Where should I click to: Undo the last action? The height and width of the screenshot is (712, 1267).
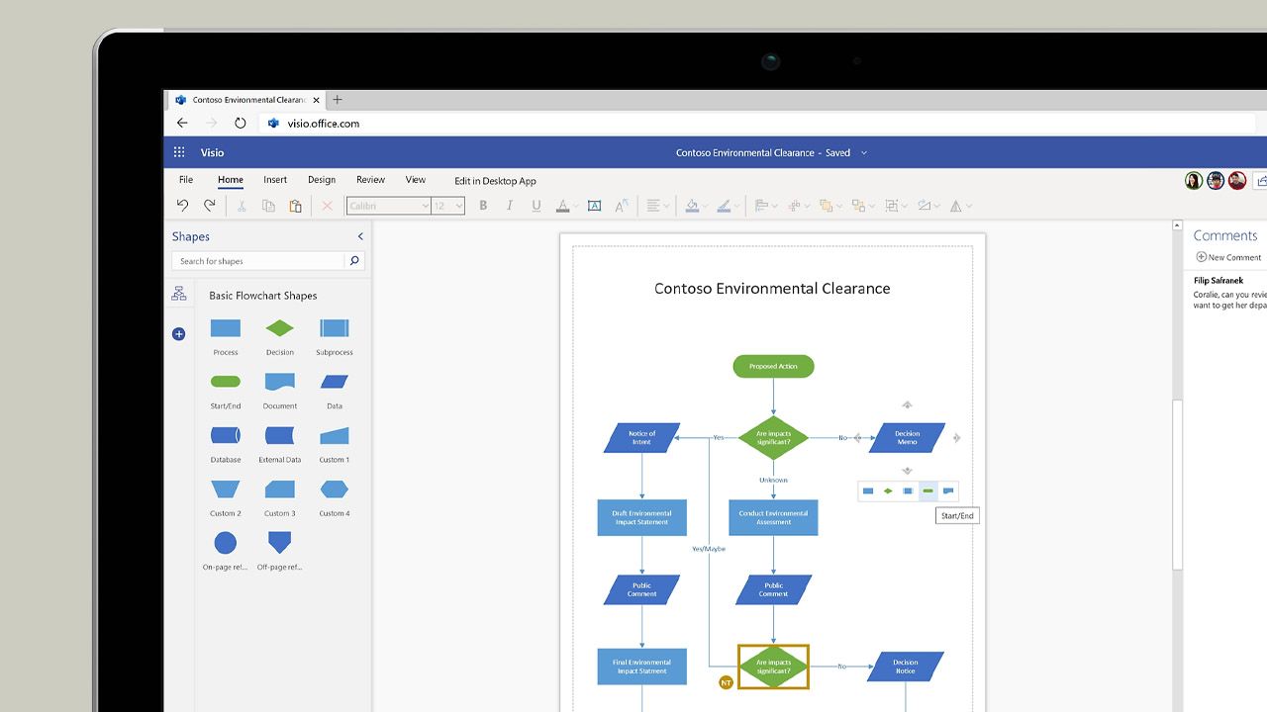182,206
